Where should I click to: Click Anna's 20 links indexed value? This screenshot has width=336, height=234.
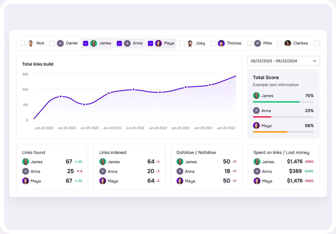click(151, 171)
